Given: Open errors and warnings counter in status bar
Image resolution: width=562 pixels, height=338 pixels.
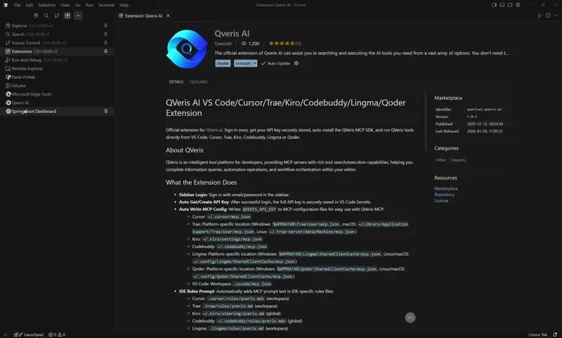Looking at the screenshot, I should tap(57, 334).
